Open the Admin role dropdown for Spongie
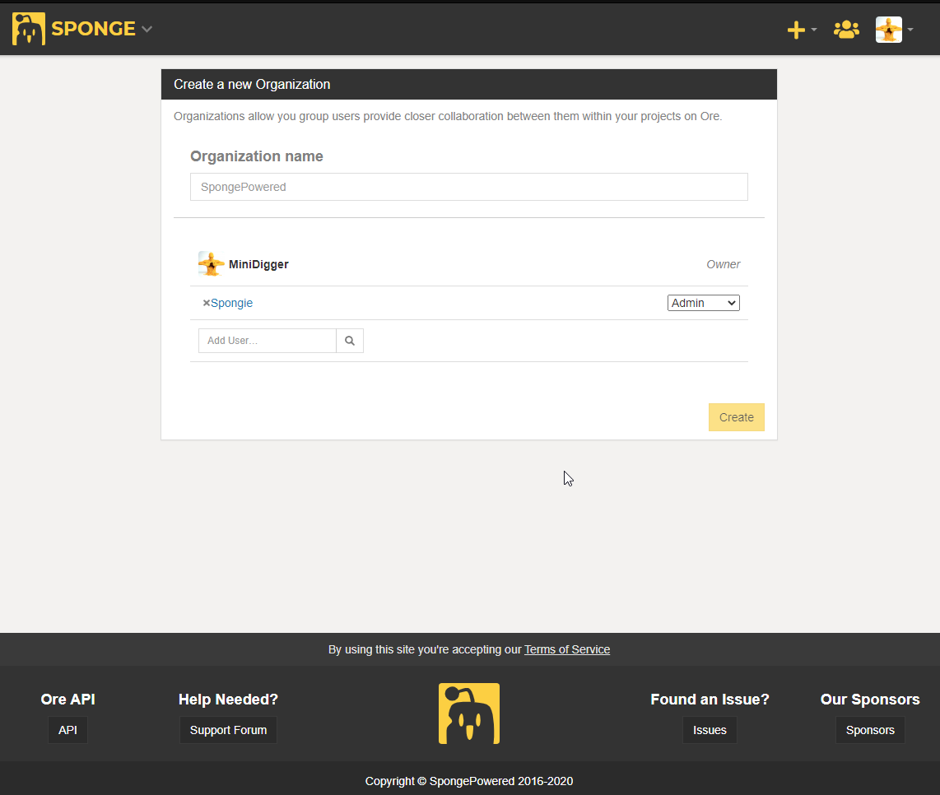 tap(703, 303)
